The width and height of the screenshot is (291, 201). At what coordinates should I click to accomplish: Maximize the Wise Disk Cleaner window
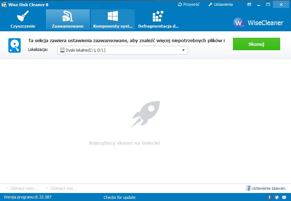pos(268,4)
